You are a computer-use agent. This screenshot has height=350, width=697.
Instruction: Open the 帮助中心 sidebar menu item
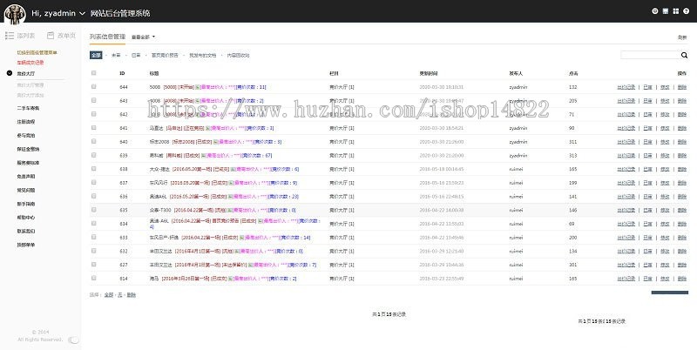(x=26, y=218)
